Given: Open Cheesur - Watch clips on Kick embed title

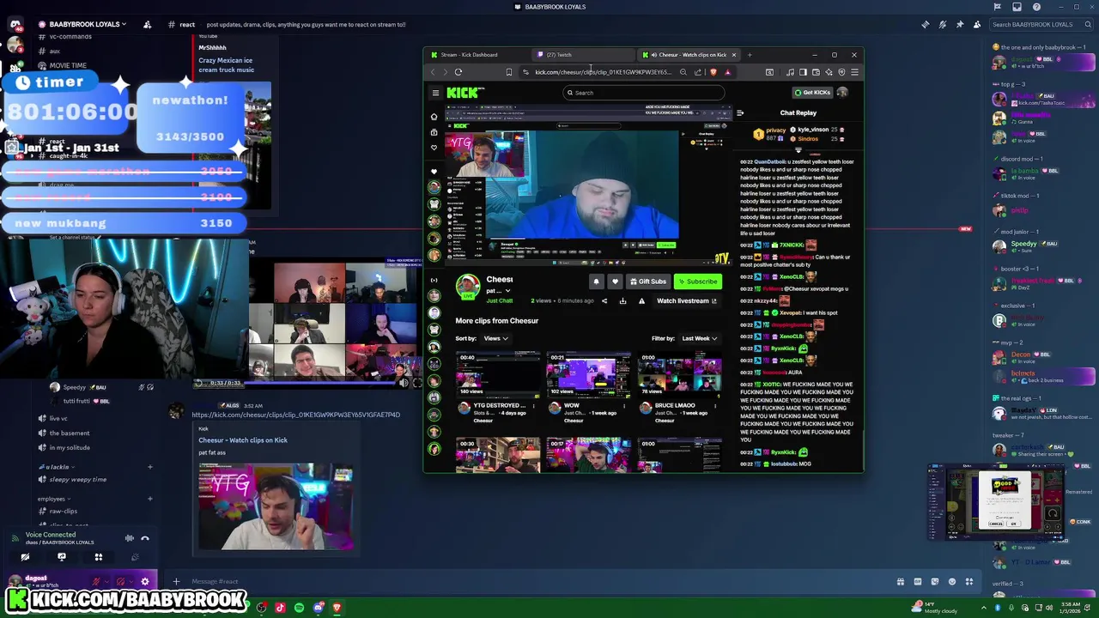Looking at the screenshot, I should (x=243, y=440).
